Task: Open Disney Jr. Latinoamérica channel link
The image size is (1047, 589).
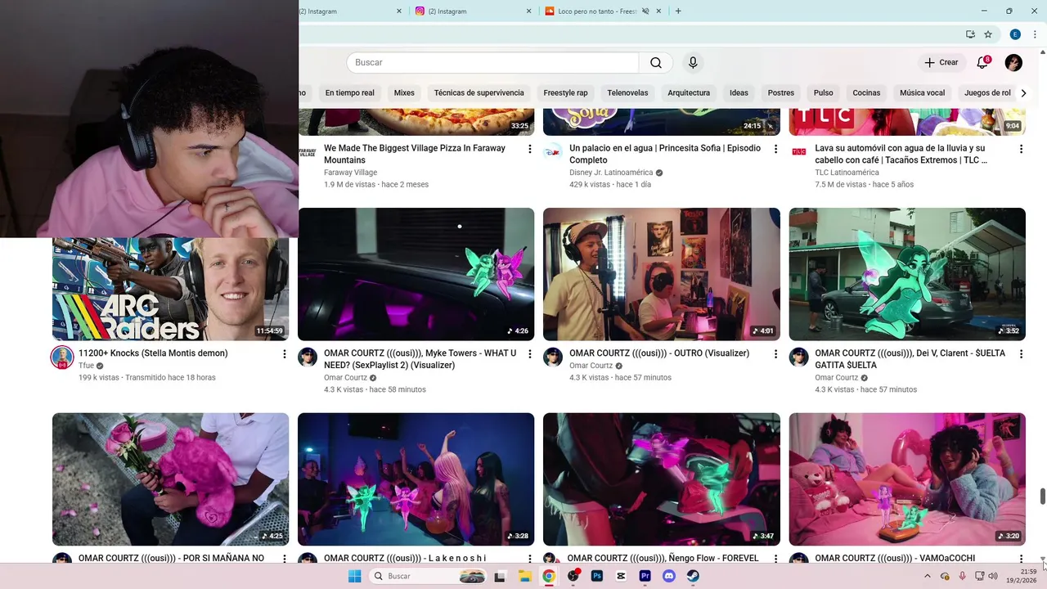Action: [611, 173]
